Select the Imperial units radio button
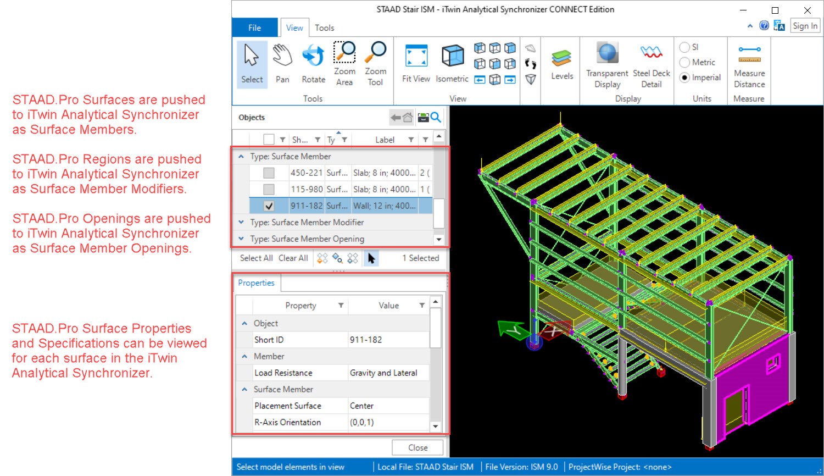 tap(684, 78)
